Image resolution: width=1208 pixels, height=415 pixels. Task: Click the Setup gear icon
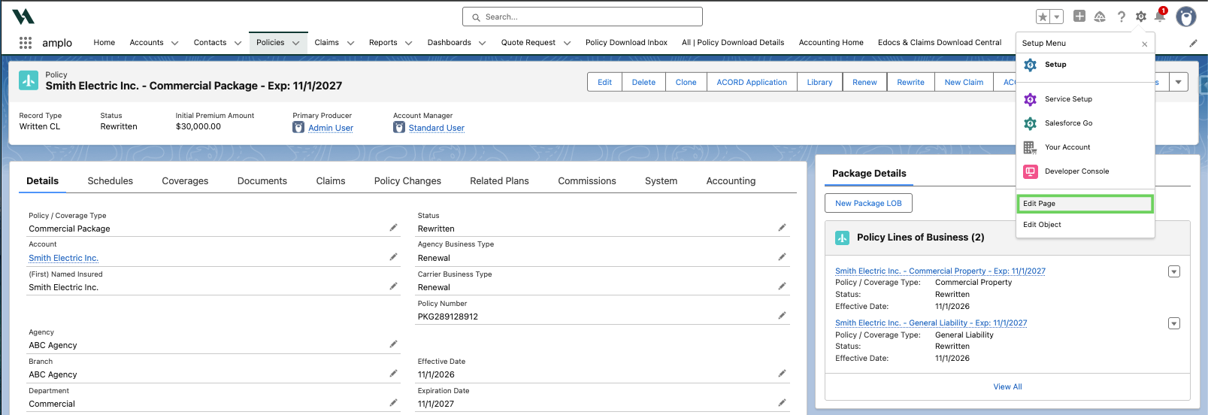click(x=1141, y=17)
